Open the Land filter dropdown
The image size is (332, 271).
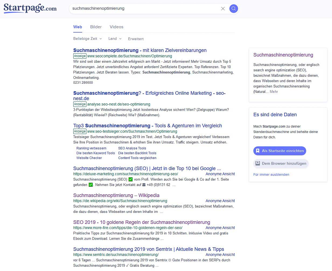115,39
